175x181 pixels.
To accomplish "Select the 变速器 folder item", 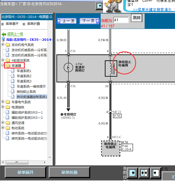I will pyautogui.click(x=16, y=66).
